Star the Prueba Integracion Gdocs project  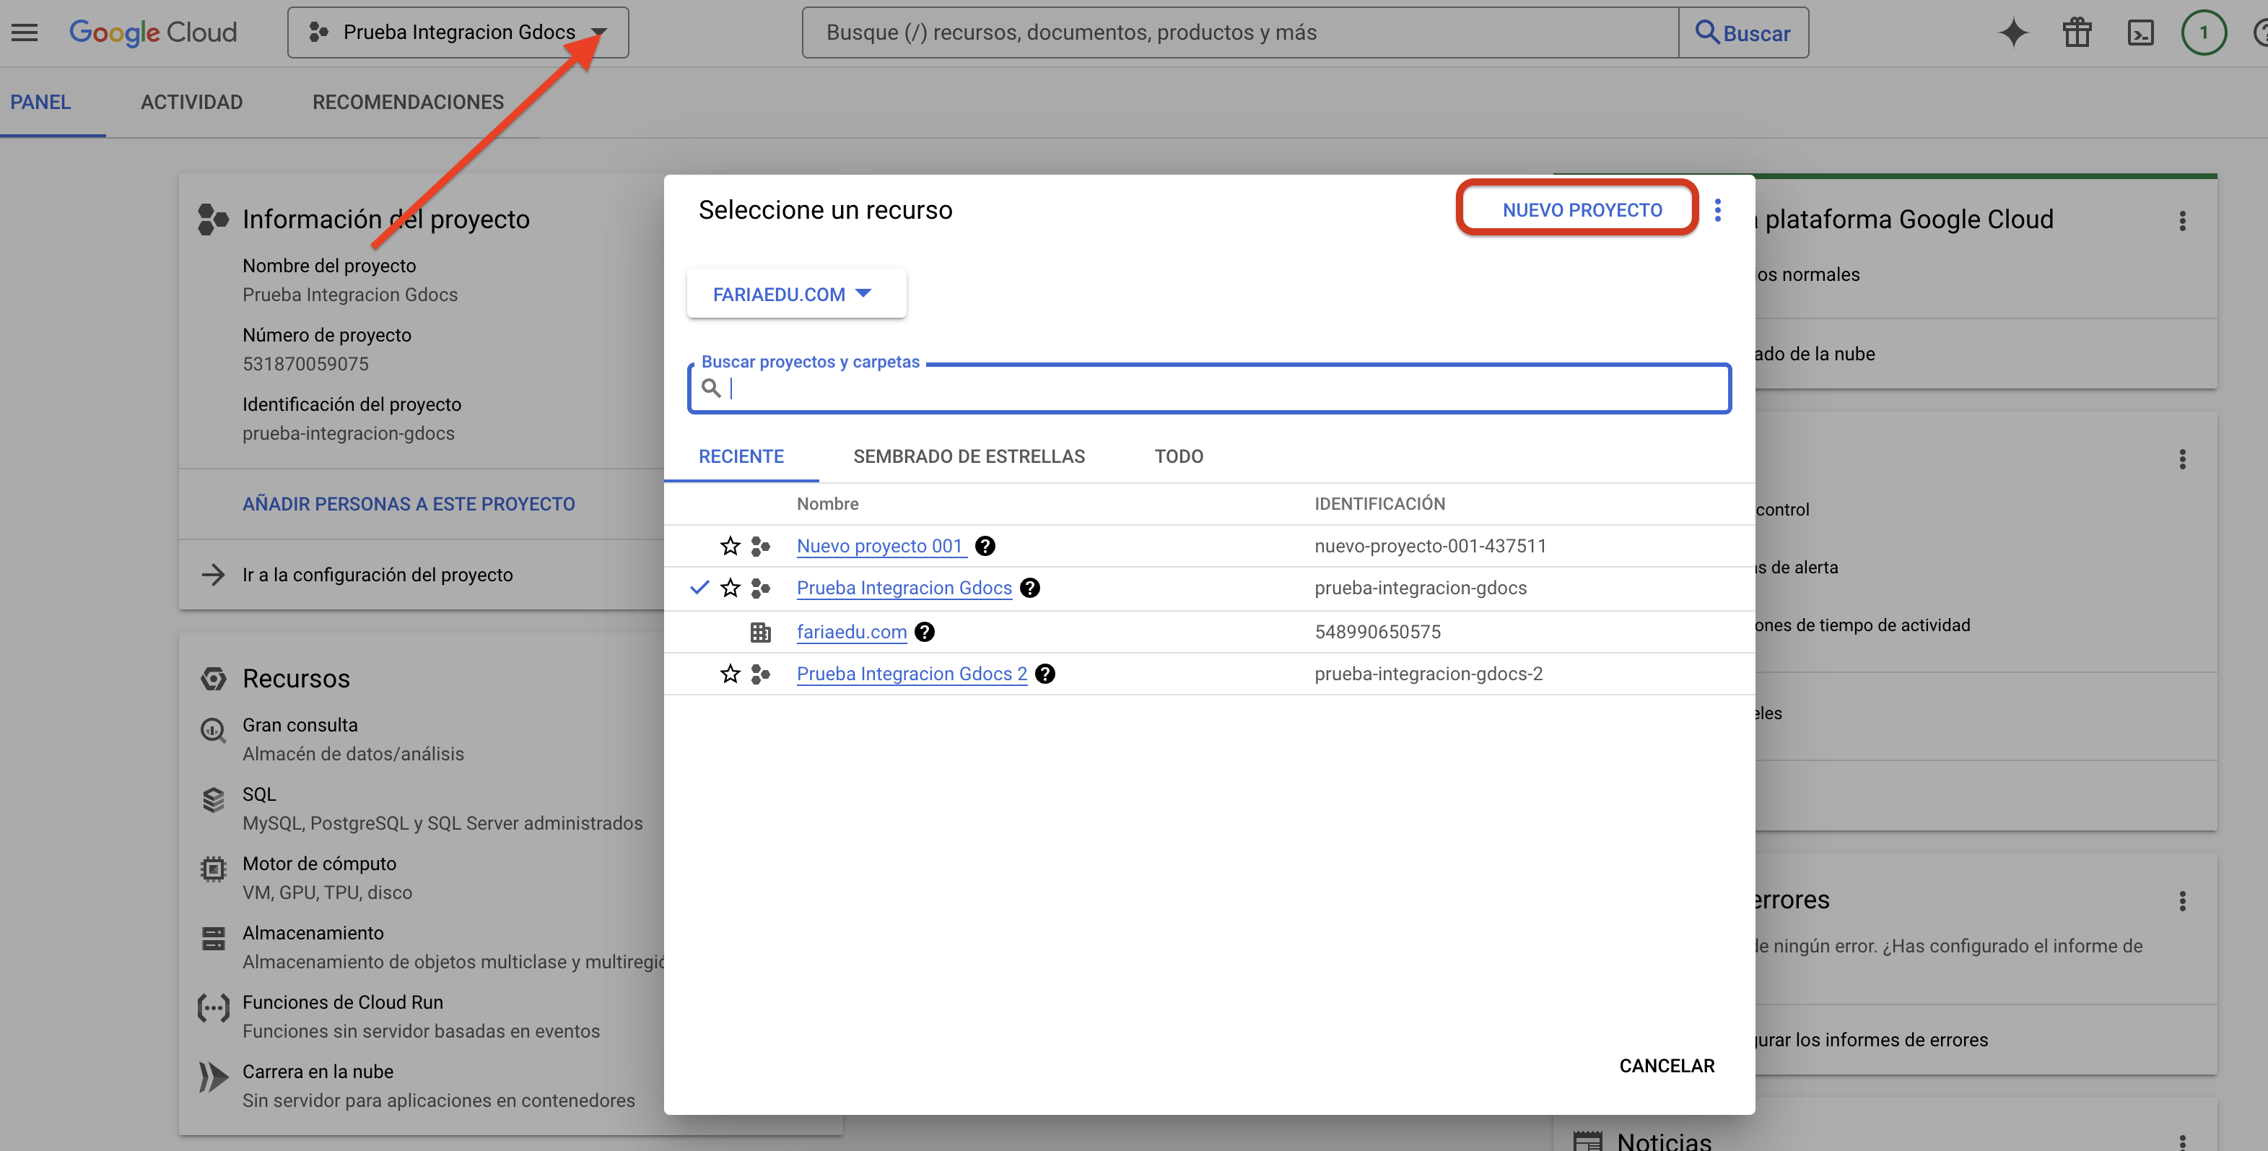[730, 588]
